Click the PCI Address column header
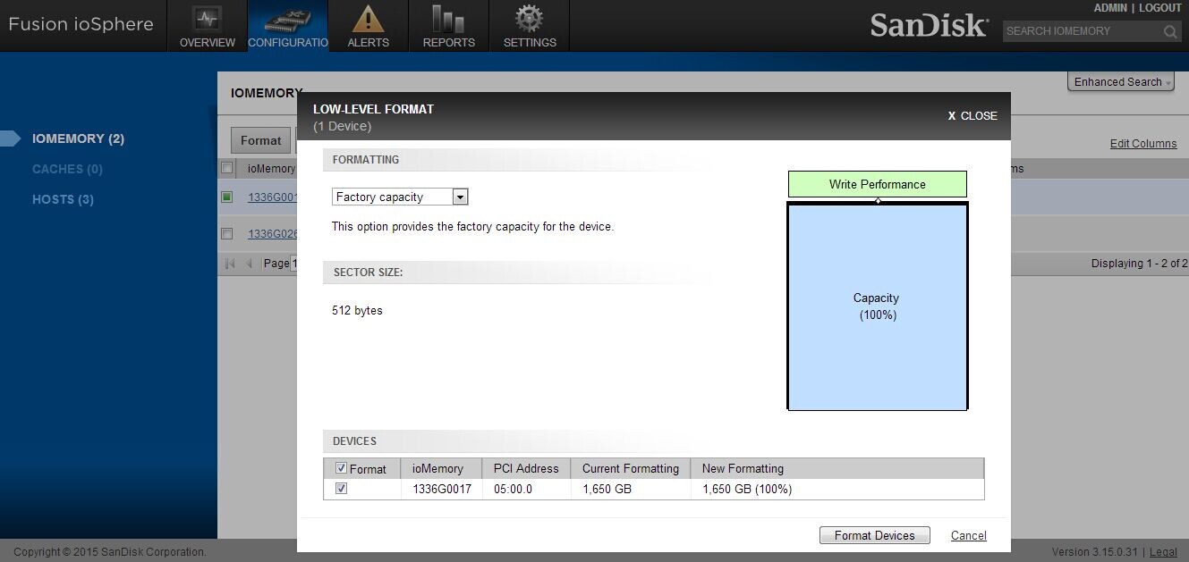This screenshot has height=562, width=1189. point(526,468)
